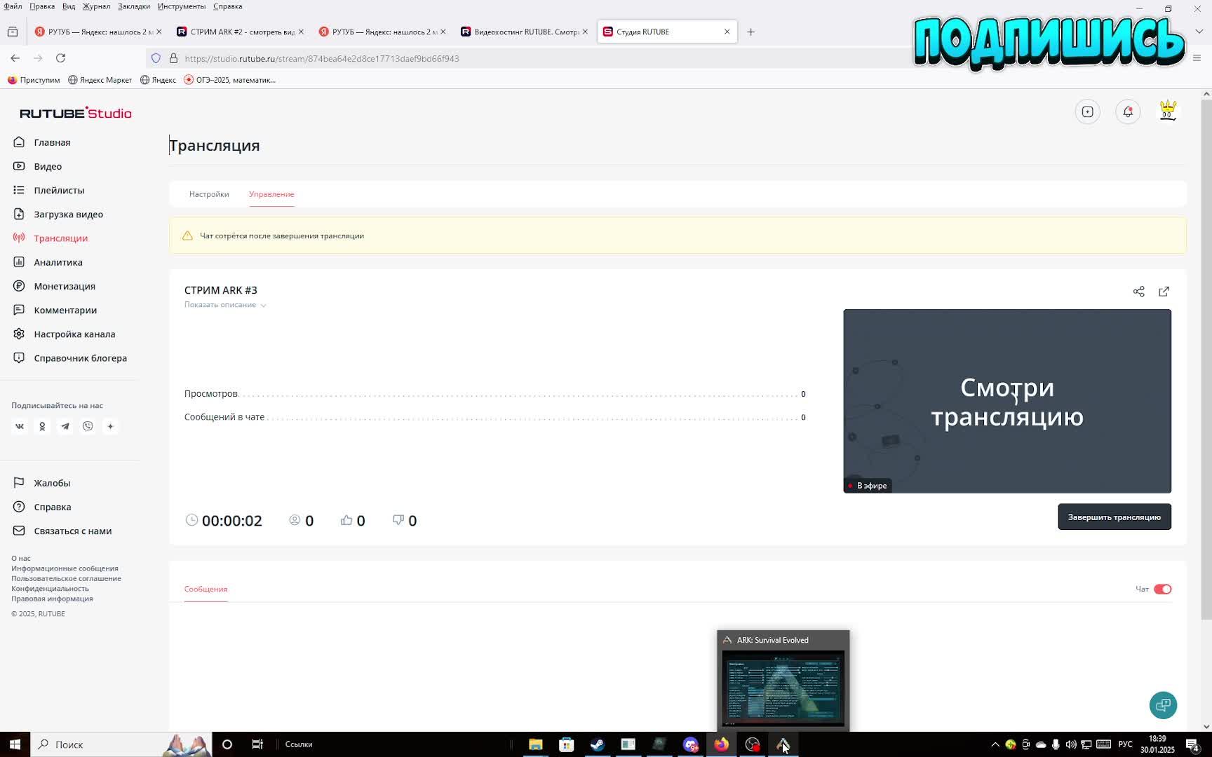Viewport: 1212px width, 757px height.
Task: Open a new browser tab
Action: (x=750, y=32)
